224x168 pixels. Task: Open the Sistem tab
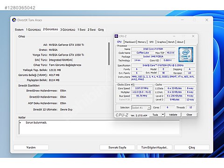(x=19, y=29)
